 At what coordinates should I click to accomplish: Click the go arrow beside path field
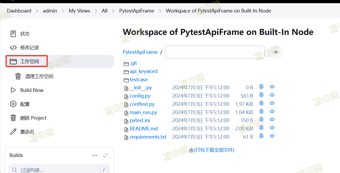click(x=276, y=52)
